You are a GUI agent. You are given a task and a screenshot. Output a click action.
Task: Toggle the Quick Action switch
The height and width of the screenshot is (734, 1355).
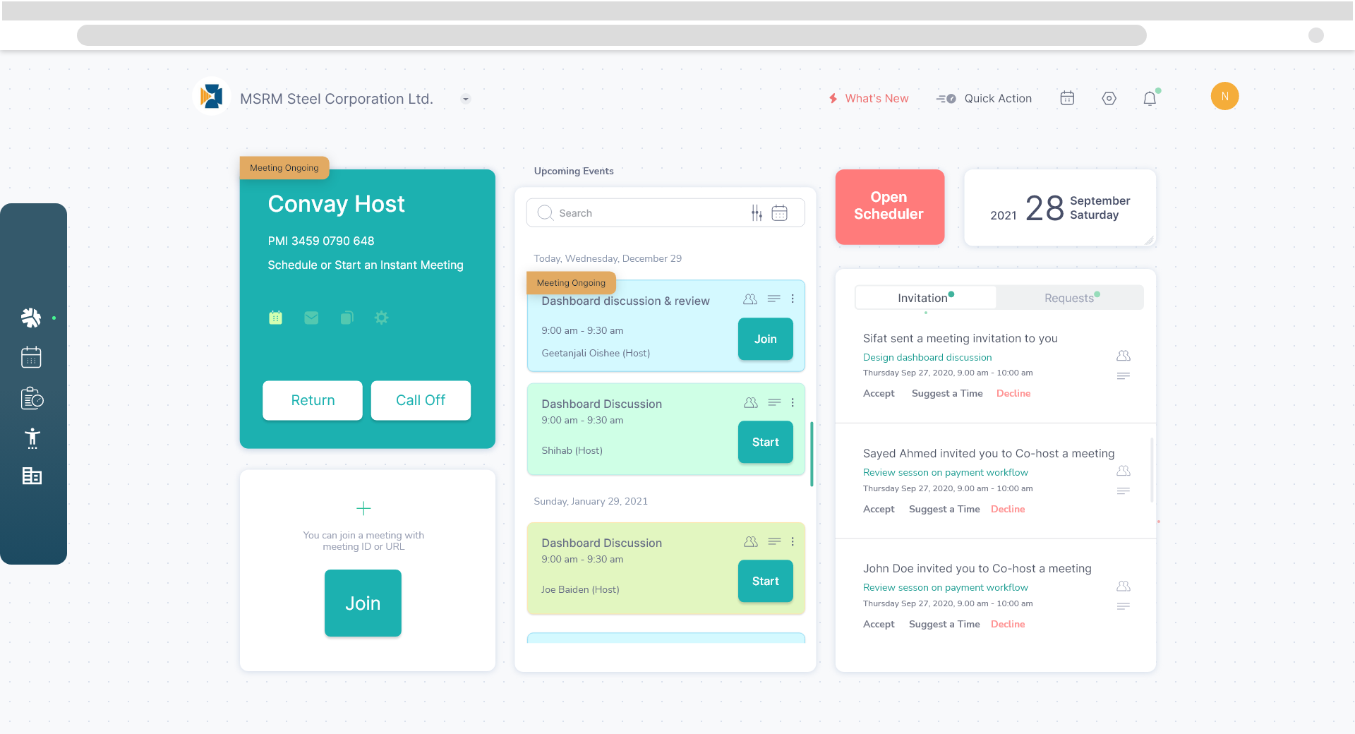[x=946, y=99]
